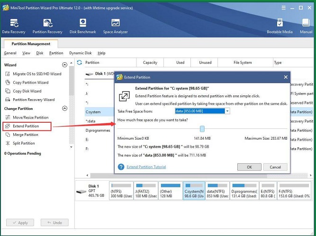Select F:(NTFS) block in disk map

(x=294, y=191)
